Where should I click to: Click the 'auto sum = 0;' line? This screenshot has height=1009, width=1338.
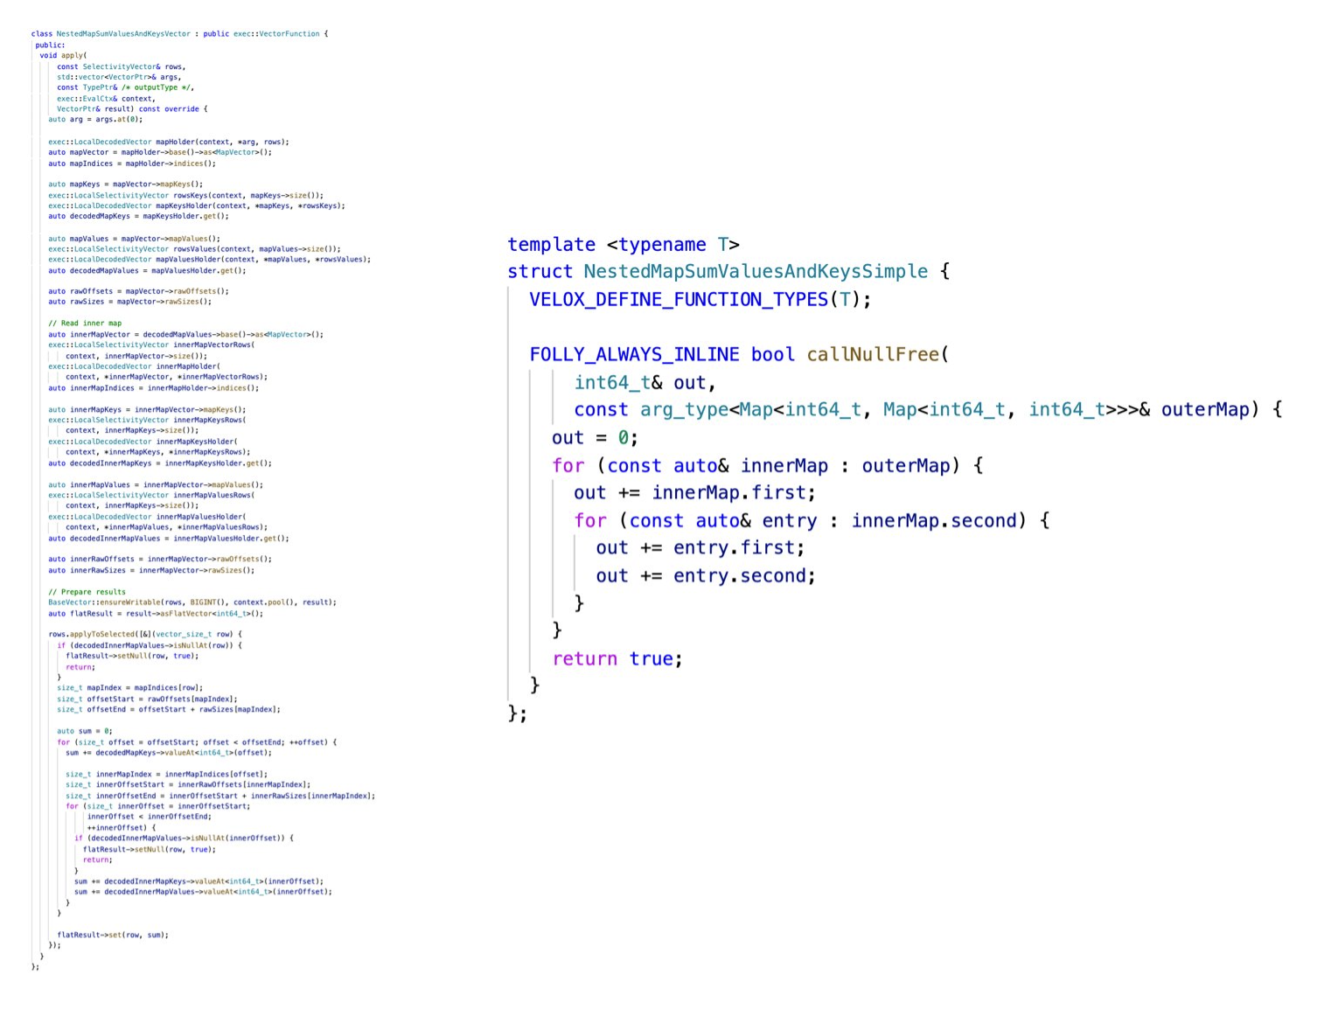pyautogui.click(x=84, y=731)
